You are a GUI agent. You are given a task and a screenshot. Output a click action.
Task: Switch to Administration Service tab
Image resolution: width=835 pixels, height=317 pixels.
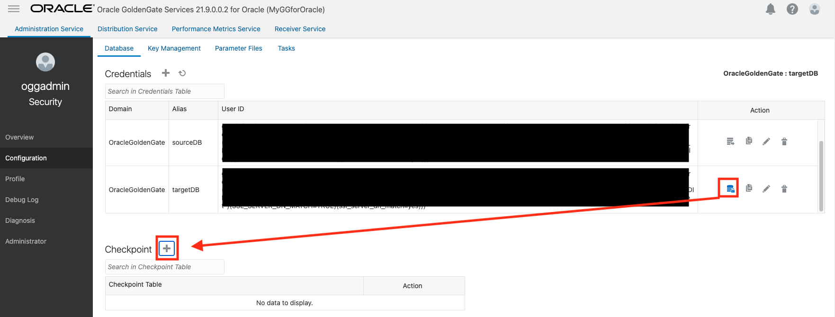49,29
